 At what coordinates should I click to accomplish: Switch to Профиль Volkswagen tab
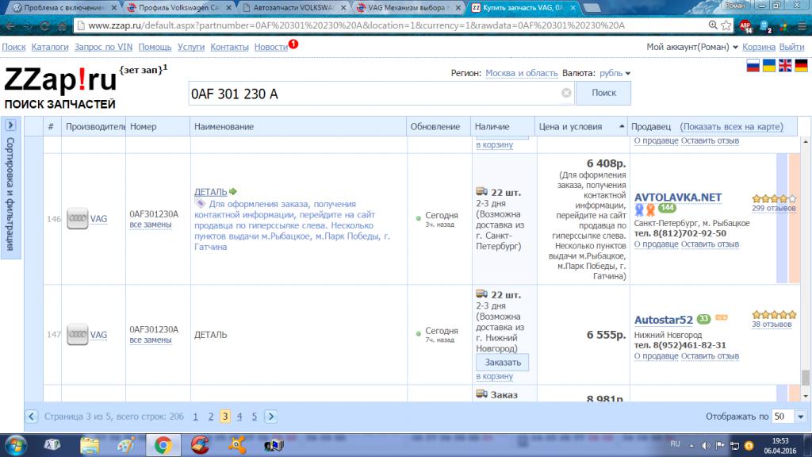[178, 8]
